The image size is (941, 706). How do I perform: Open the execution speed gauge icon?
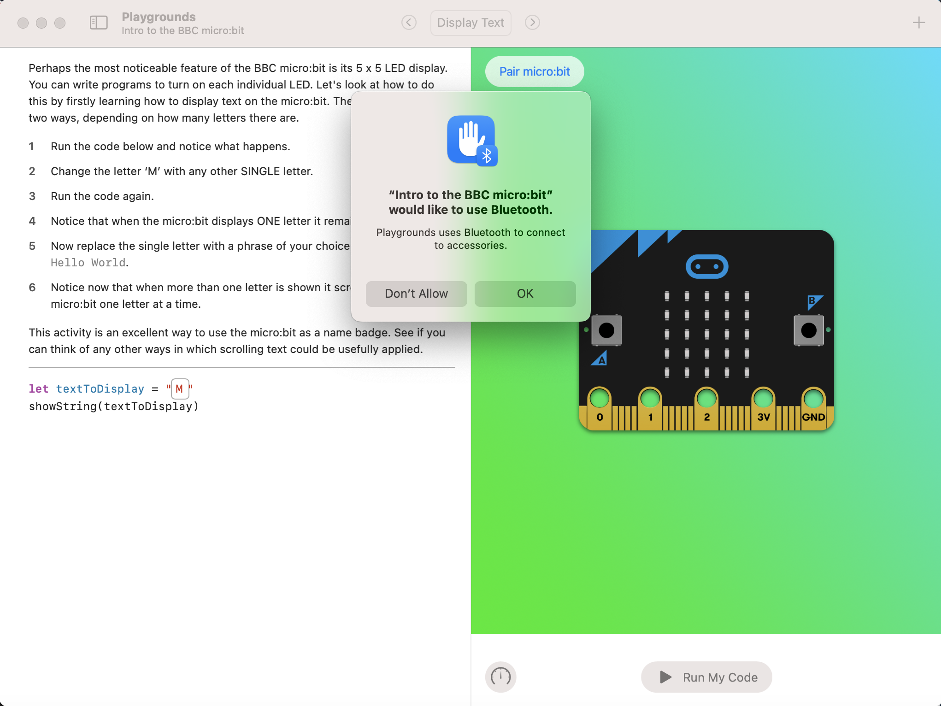(x=501, y=677)
